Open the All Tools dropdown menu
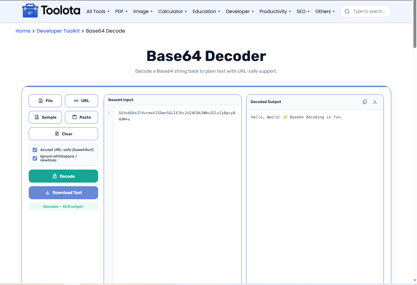Image resolution: width=417 pixels, height=285 pixels. coord(98,11)
